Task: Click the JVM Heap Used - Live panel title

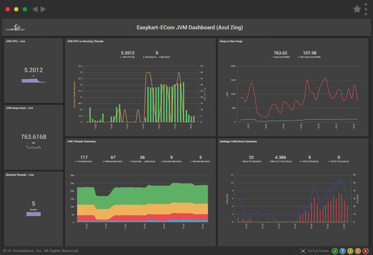Action: point(19,108)
